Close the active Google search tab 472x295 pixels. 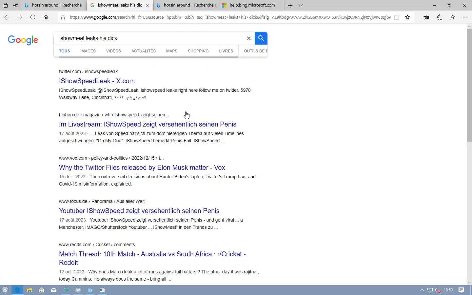tap(147, 5)
